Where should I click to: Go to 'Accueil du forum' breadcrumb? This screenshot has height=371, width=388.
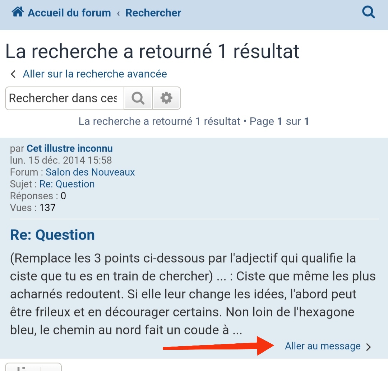click(x=69, y=13)
